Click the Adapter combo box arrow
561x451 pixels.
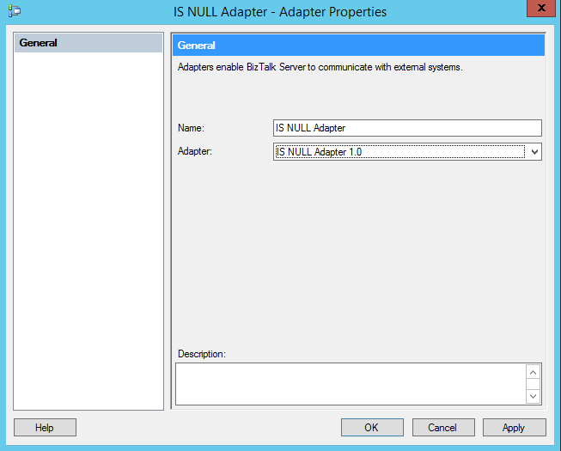534,152
